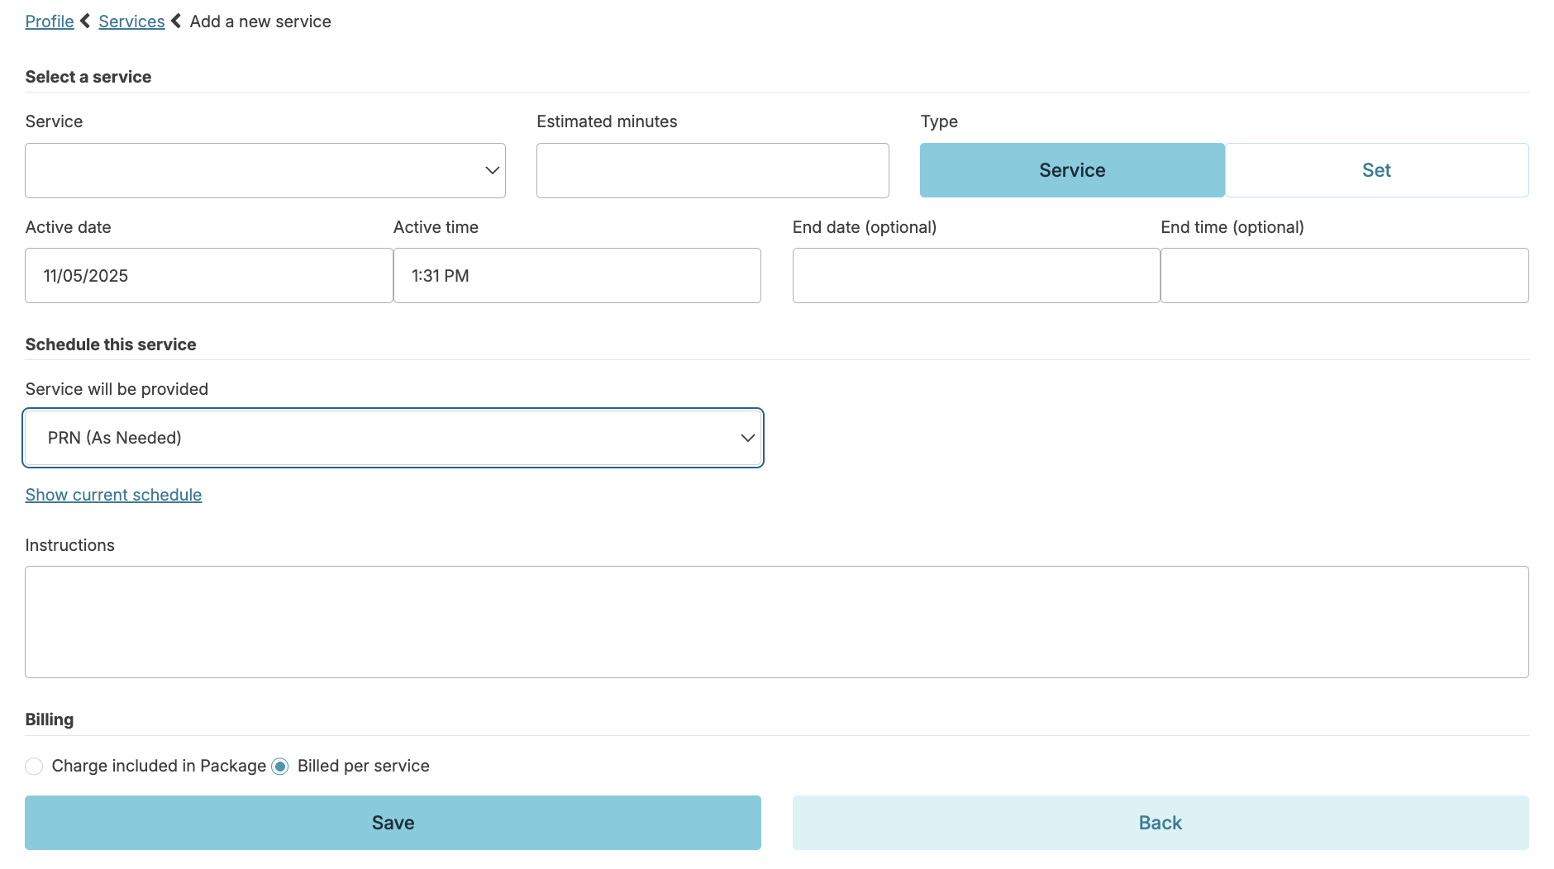
Task: Select Charge included in Package radio button
Action: coord(34,767)
